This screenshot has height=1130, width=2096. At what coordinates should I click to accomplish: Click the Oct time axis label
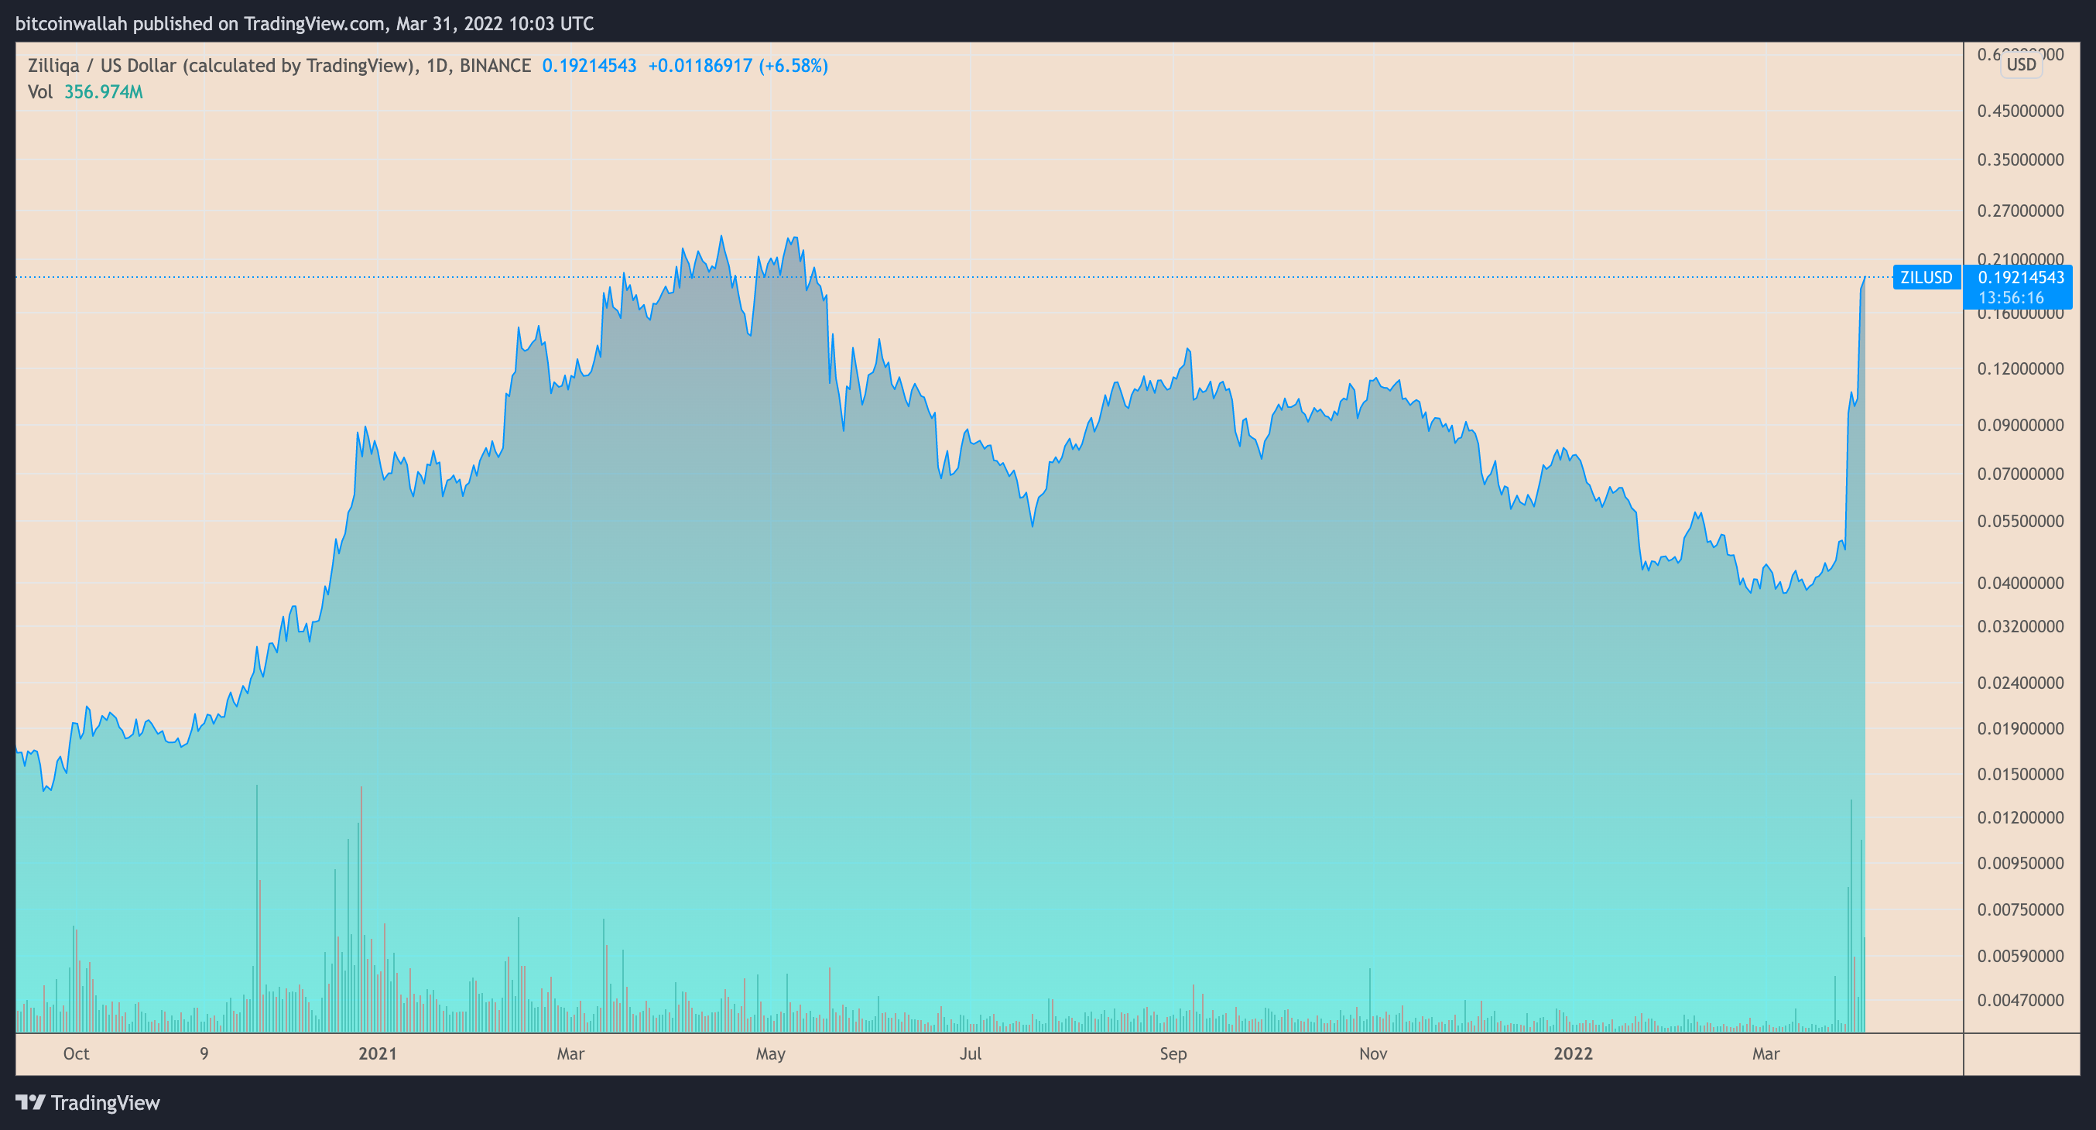76,1053
